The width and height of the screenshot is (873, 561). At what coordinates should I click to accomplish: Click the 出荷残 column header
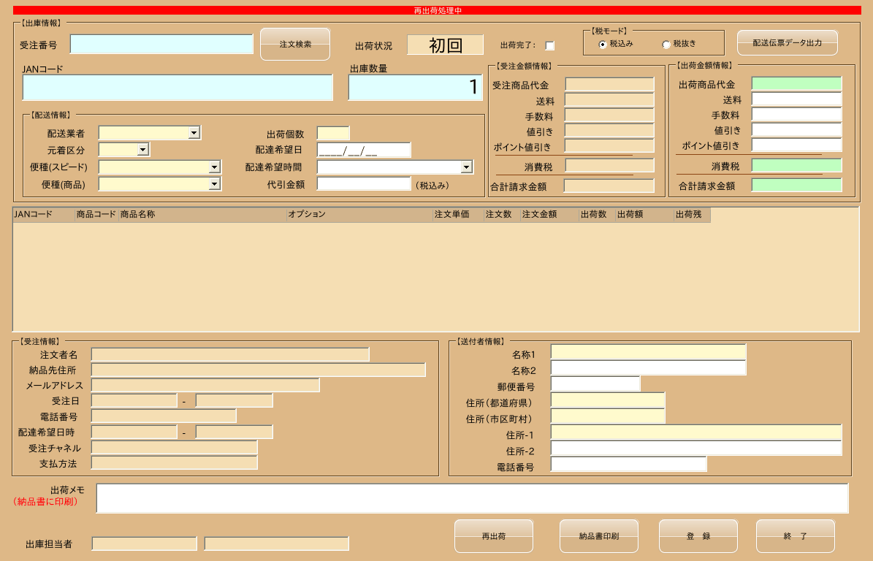[692, 214]
